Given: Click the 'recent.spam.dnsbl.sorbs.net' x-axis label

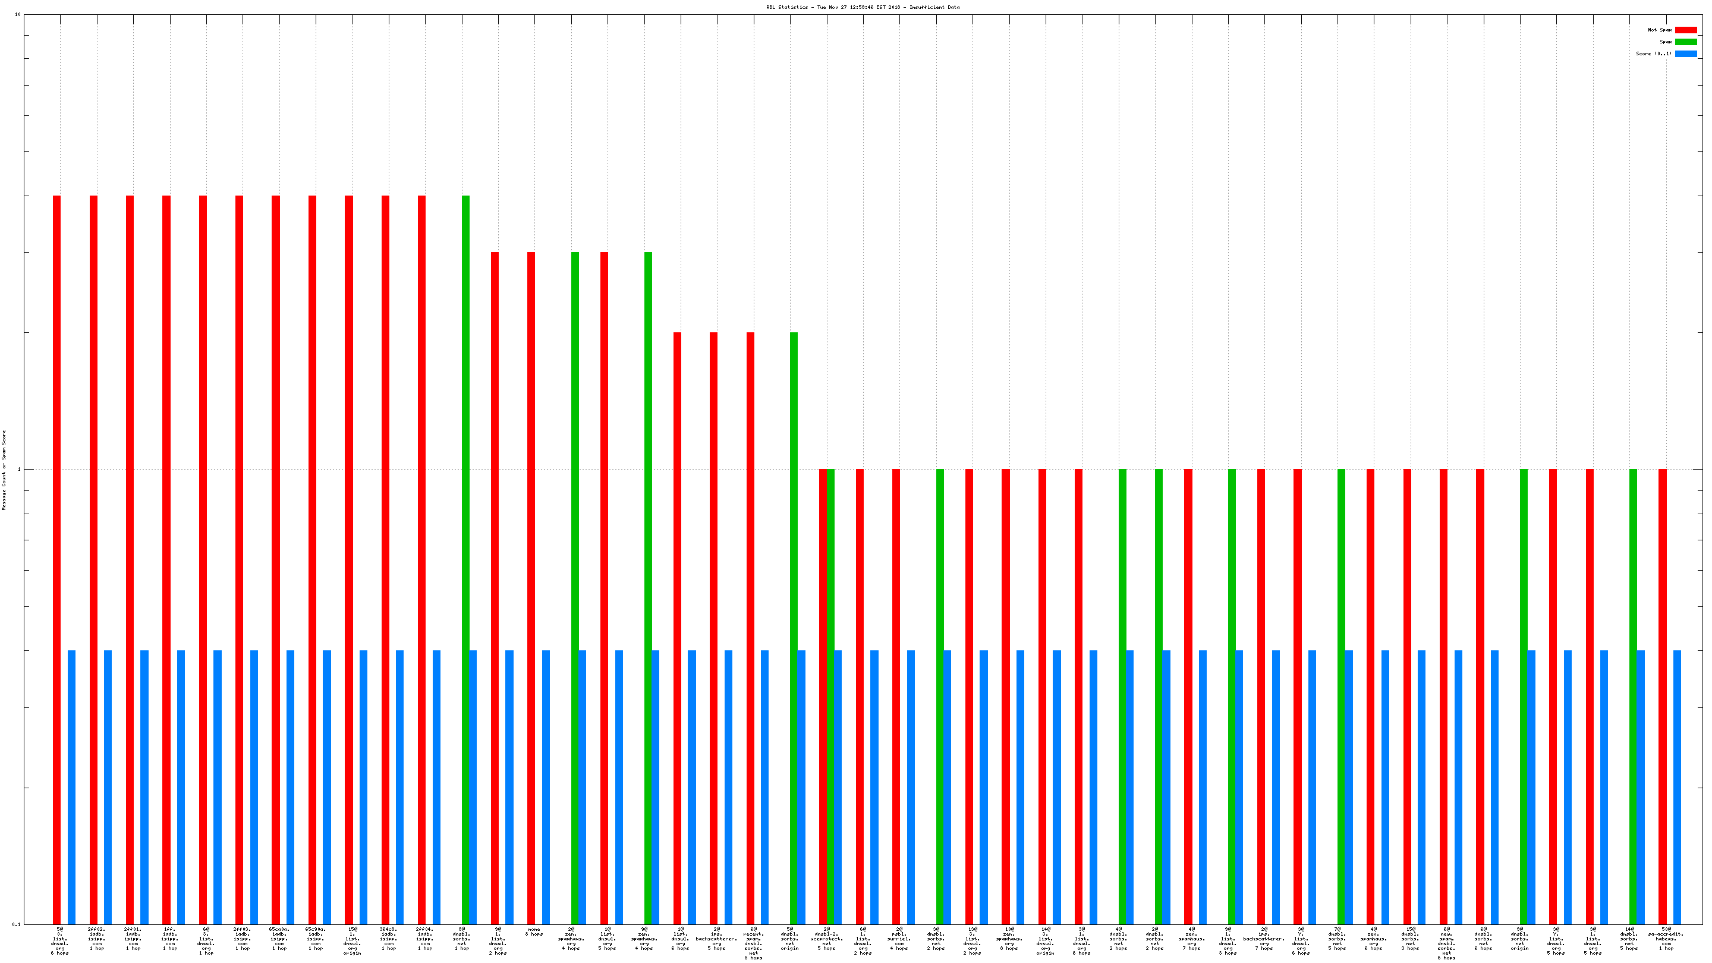Looking at the screenshot, I should tap(753, 943).
